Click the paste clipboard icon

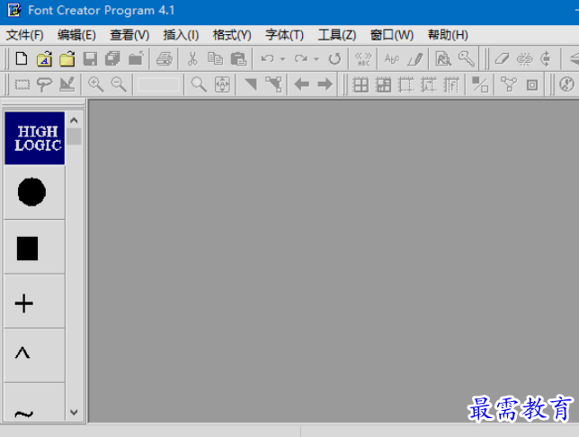[238, 58]
